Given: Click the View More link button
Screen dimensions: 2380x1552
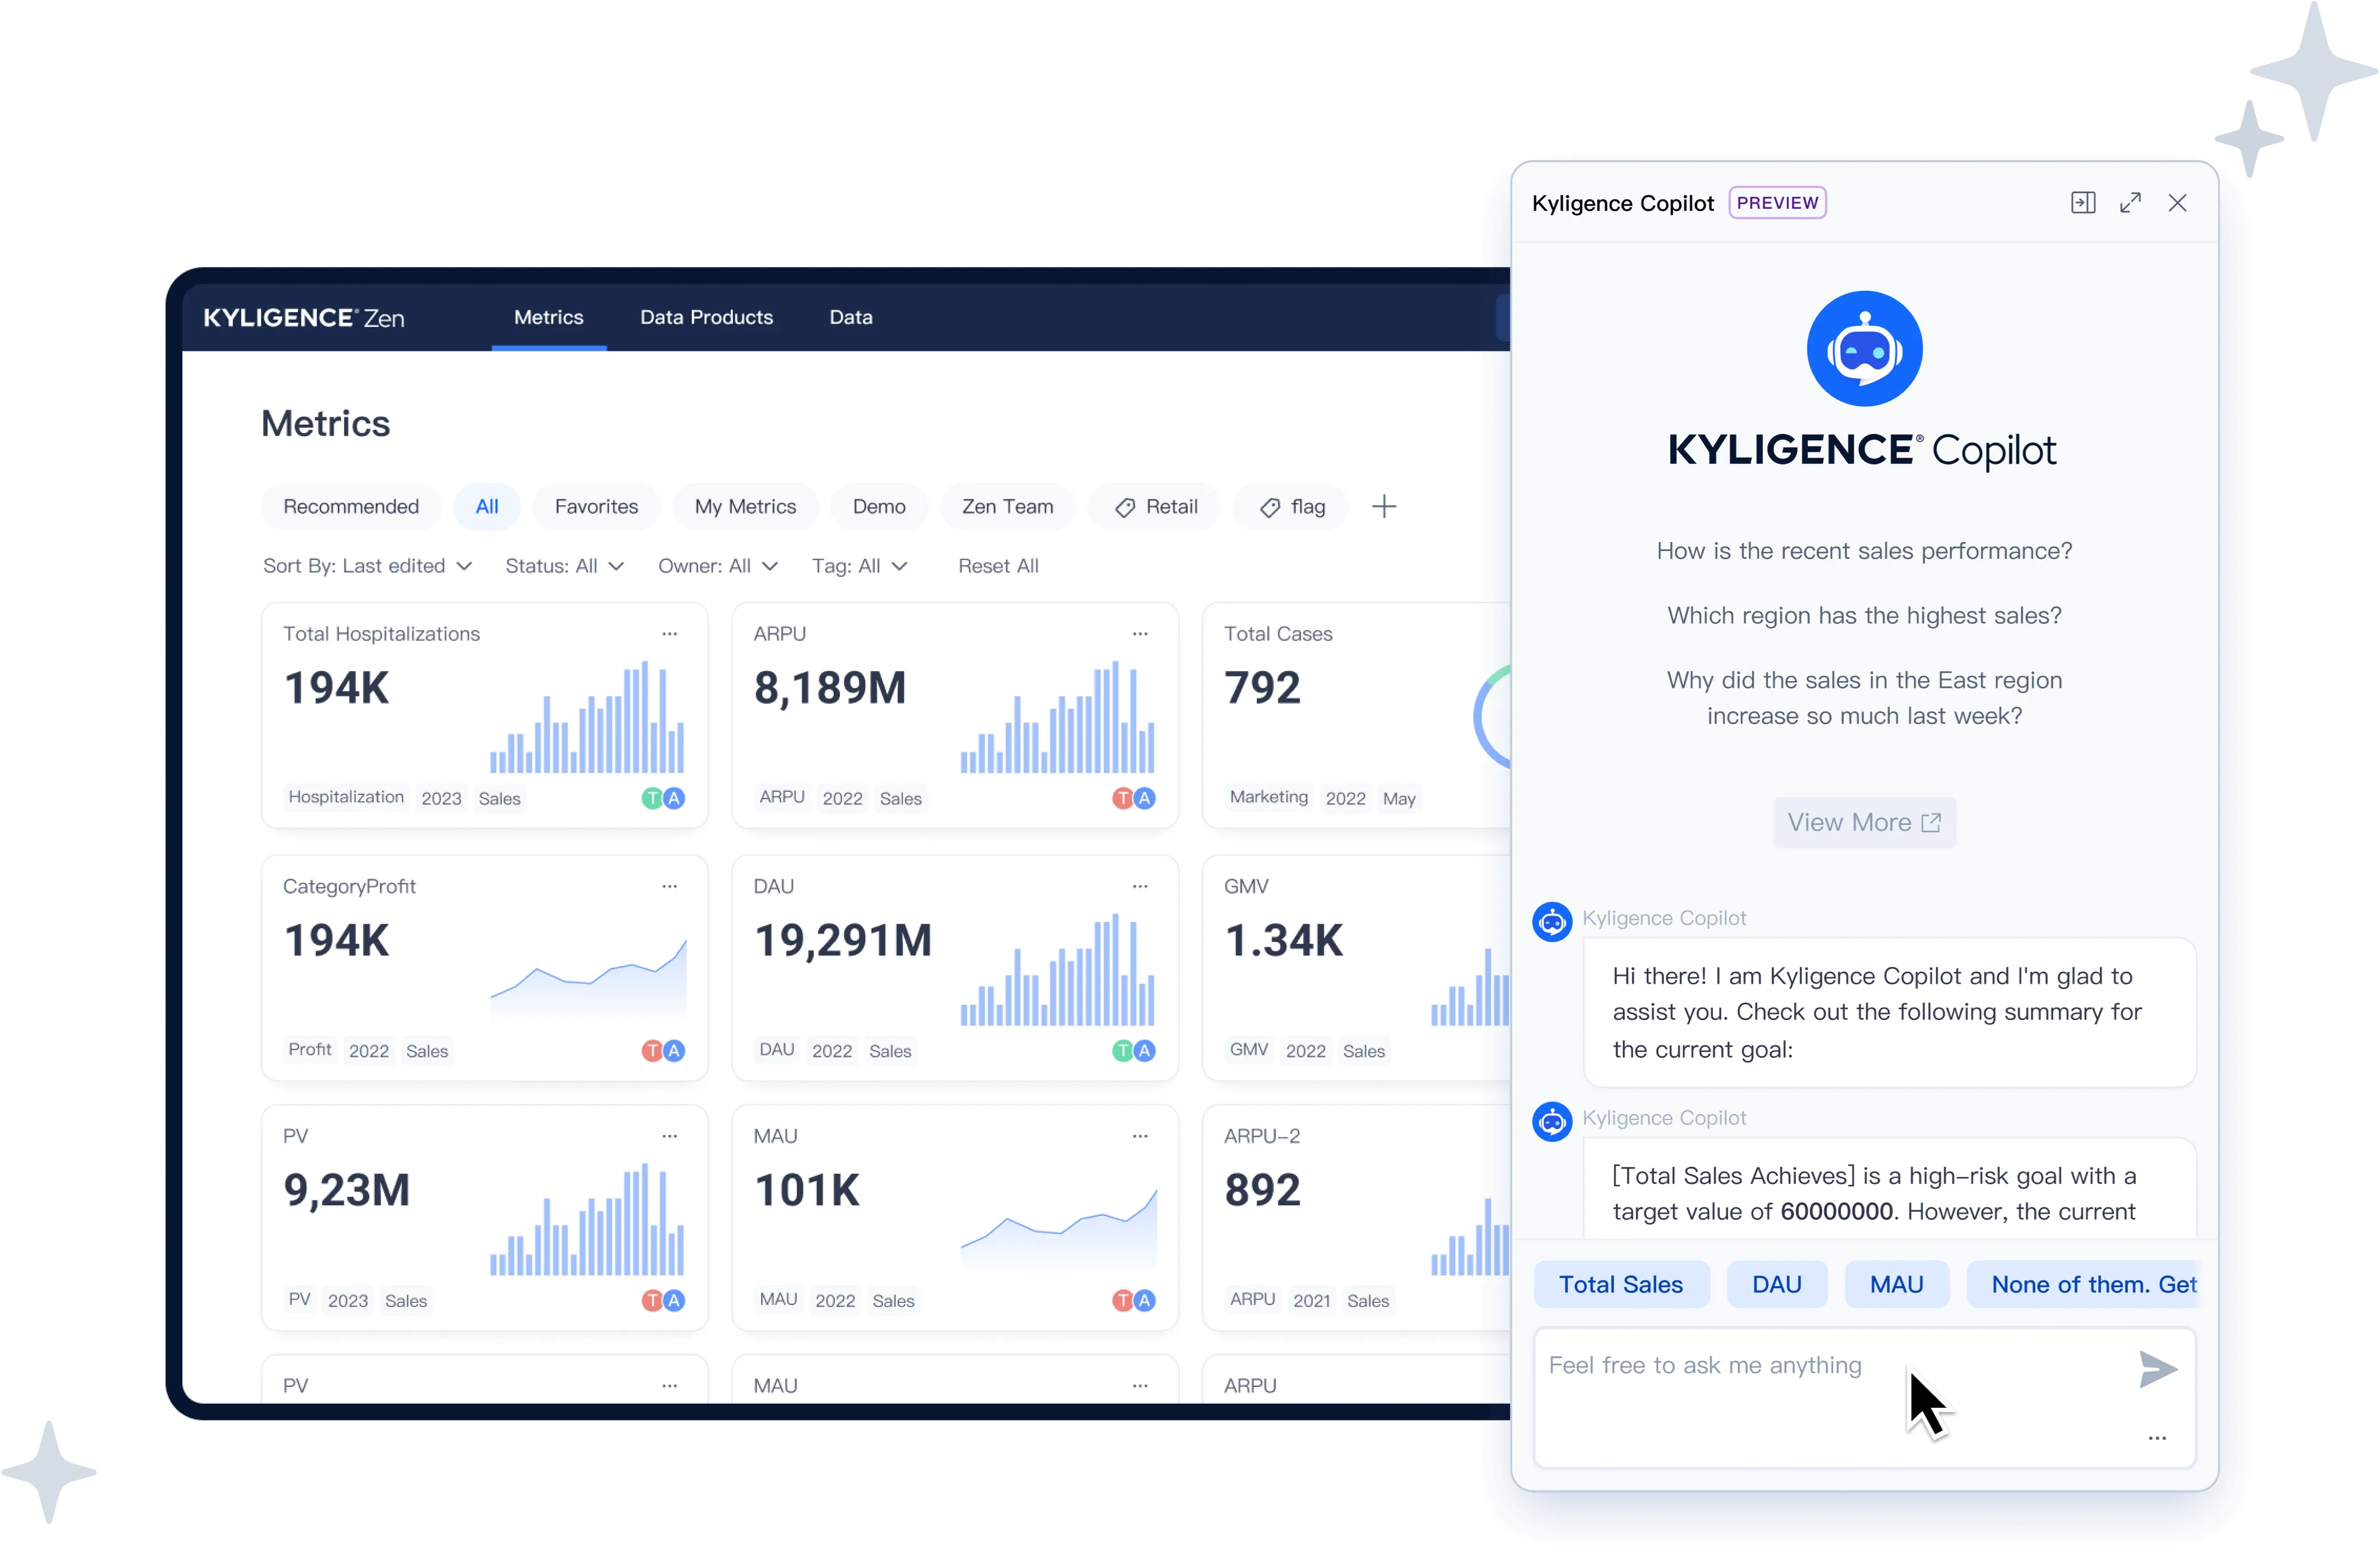Looking at the screenshot, I should [1863, 822].
